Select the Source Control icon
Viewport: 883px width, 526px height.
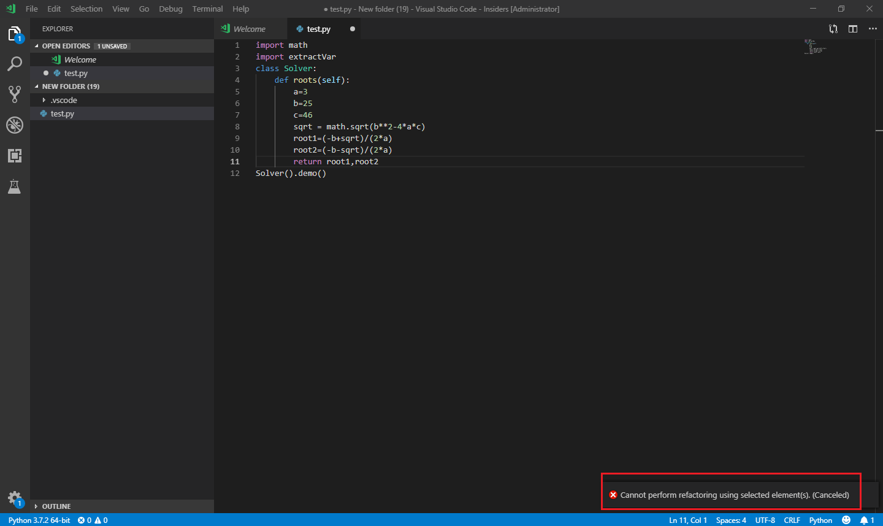coord(15,94)
